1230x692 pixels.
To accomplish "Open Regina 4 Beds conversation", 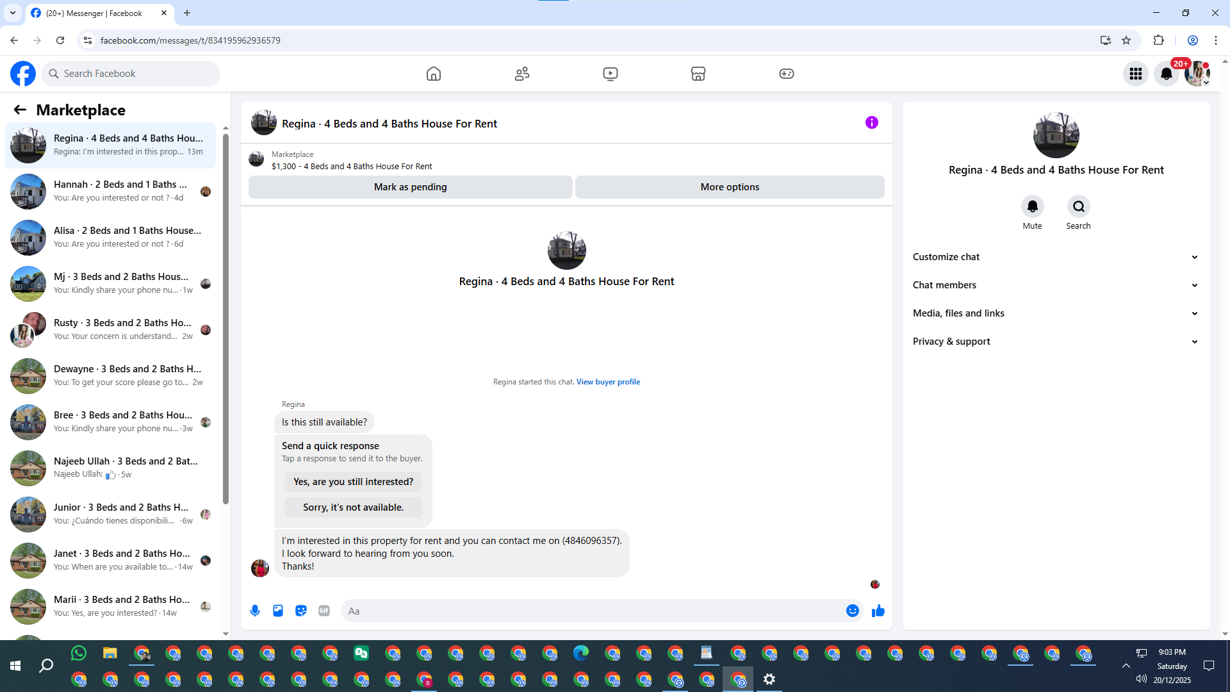I will pos(111,145).
